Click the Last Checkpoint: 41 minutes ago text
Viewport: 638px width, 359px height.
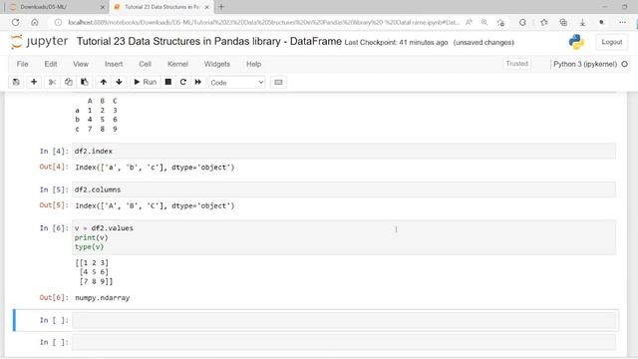coord(396,42)
